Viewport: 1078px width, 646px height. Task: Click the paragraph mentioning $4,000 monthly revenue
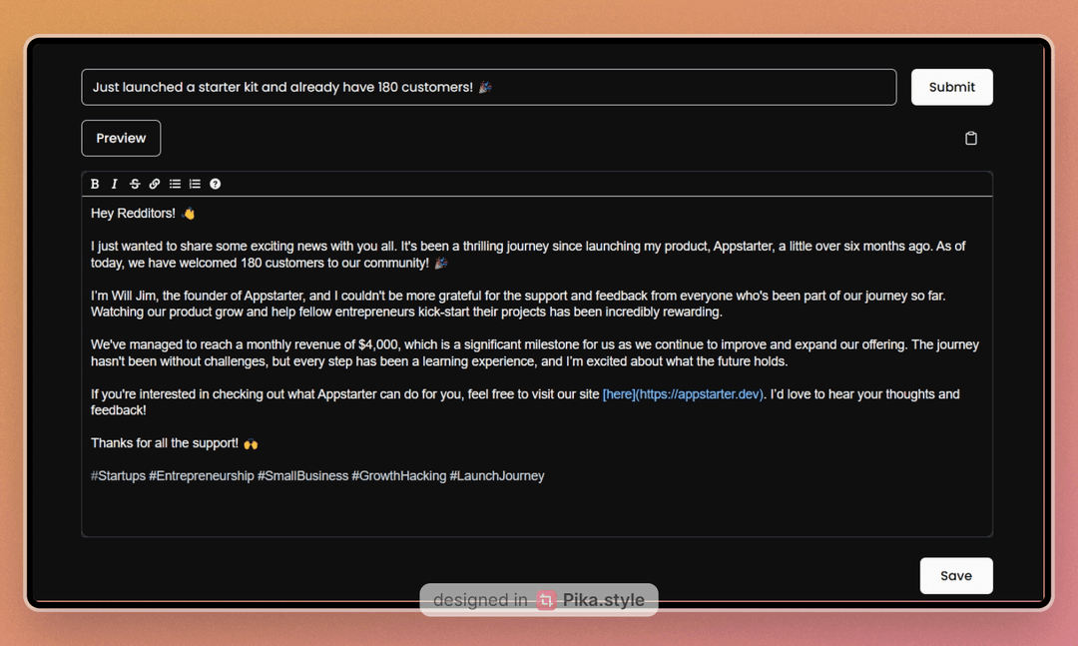click(535, 352)
